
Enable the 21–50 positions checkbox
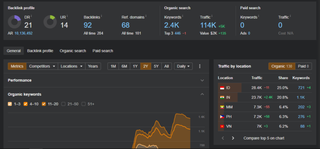[64, 104]
